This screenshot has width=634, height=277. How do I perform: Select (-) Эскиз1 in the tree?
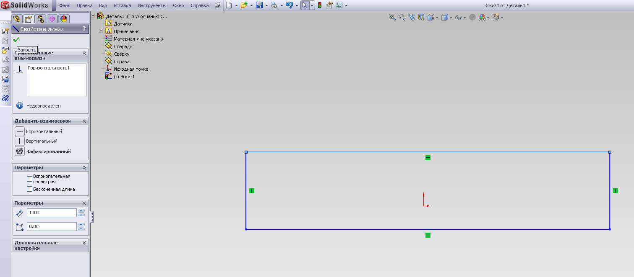(124, 77)
